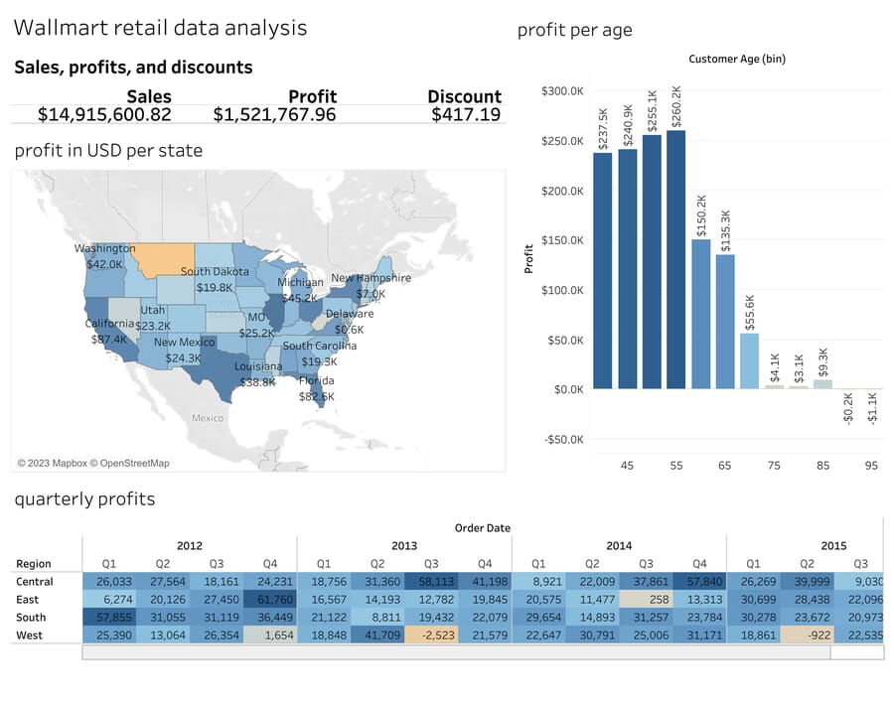The height and width of the screenshot is (714, 894).
Task: Click the 2013 year column header
Action: coord(404,546)
